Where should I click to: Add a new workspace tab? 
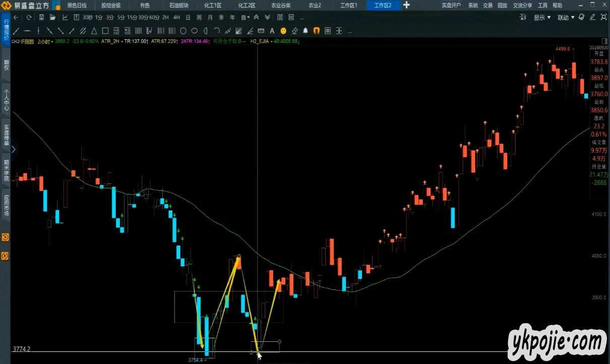pyautogui.click(x=407, y=5)
